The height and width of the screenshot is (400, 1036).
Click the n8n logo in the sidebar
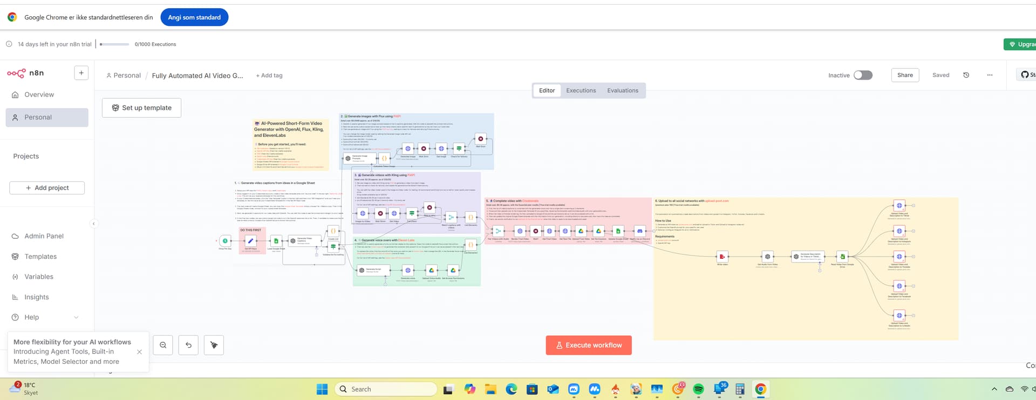[x=25, y=73]
